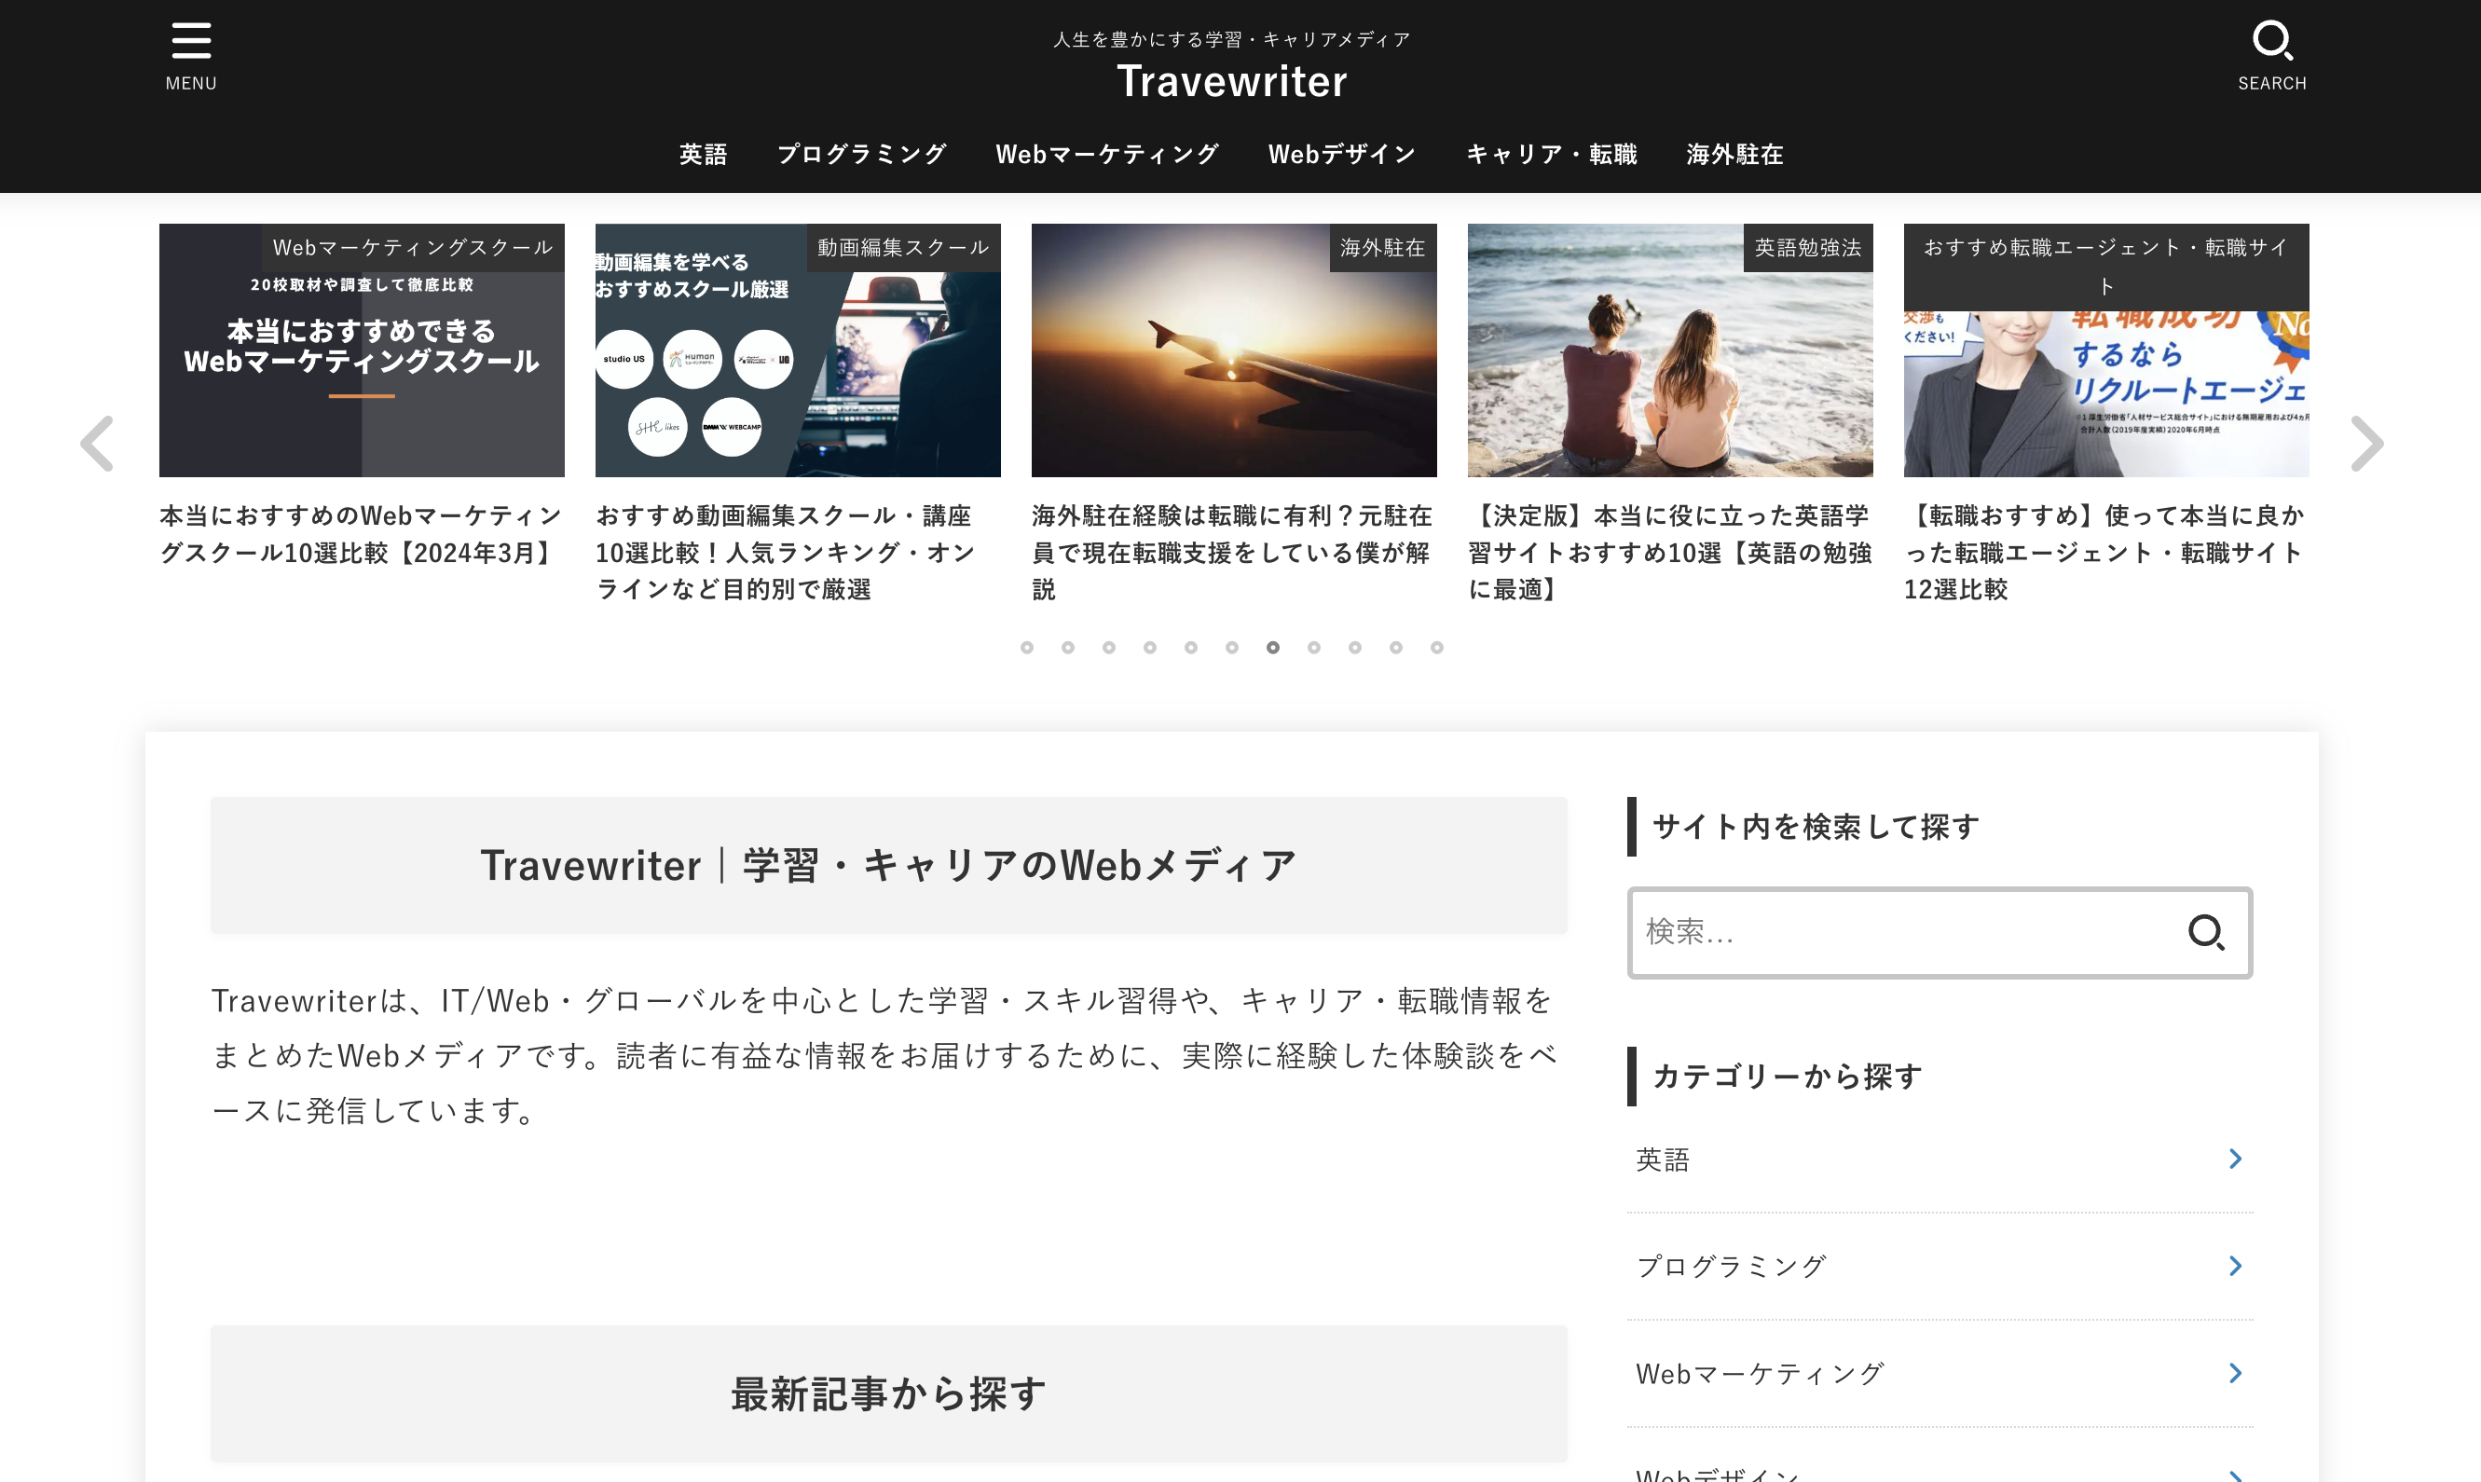Click the sidebar search box magnifier icon
This screenshot has height=1482, width=2481.
[2205, 933]
